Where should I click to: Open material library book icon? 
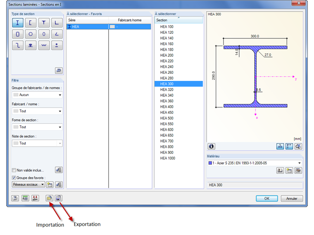pyautogui.click(x=280, y=171)
